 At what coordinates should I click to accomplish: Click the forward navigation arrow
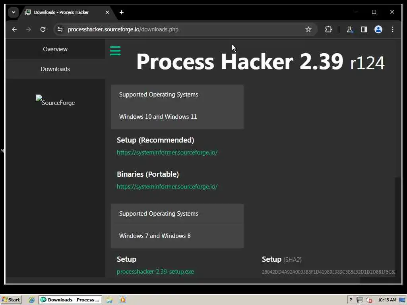click(29, 29)
